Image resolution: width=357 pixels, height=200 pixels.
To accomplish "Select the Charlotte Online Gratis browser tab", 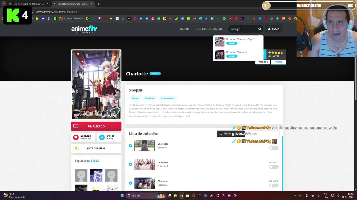I will (73, 4).
